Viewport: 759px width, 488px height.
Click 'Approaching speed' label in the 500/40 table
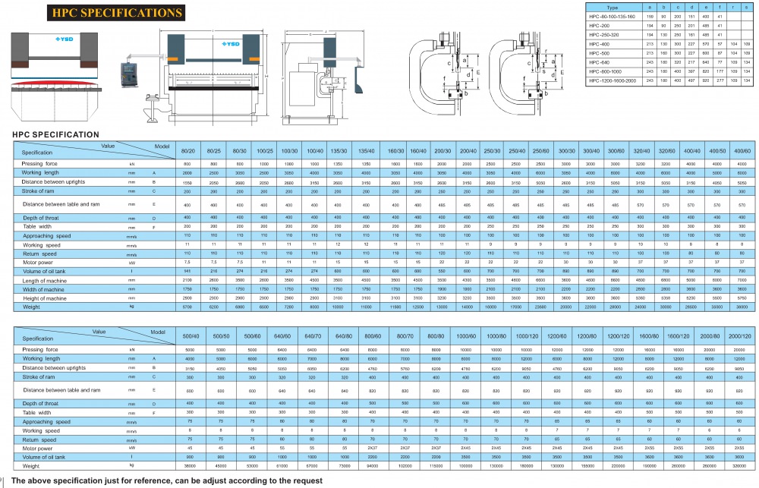point(46,422)
